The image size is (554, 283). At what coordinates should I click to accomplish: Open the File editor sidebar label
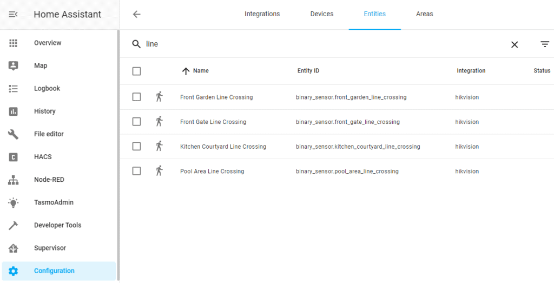coord(49,134)
